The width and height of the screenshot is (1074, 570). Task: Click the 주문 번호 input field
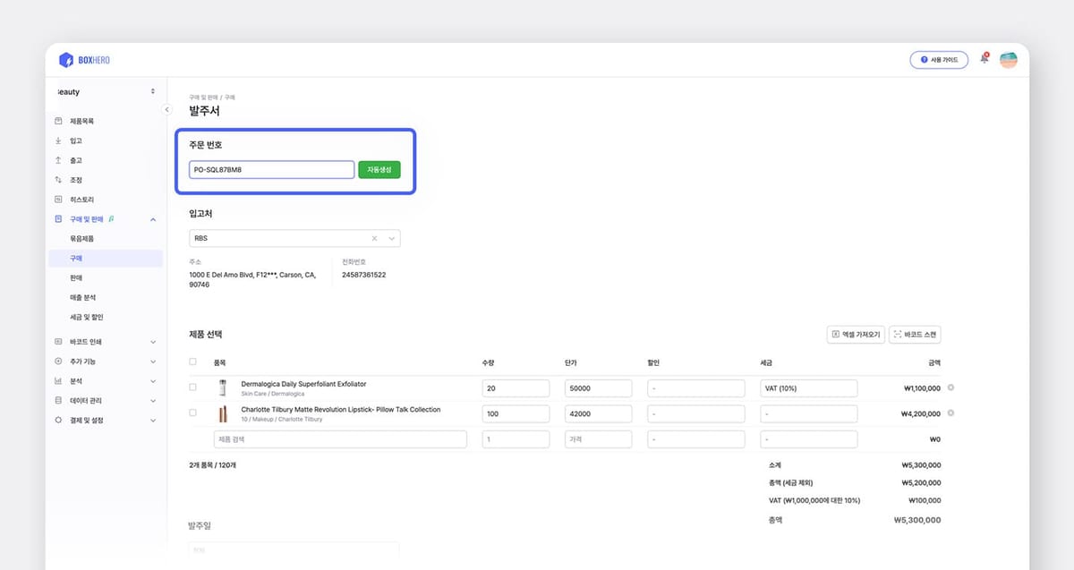click(272, 170)
